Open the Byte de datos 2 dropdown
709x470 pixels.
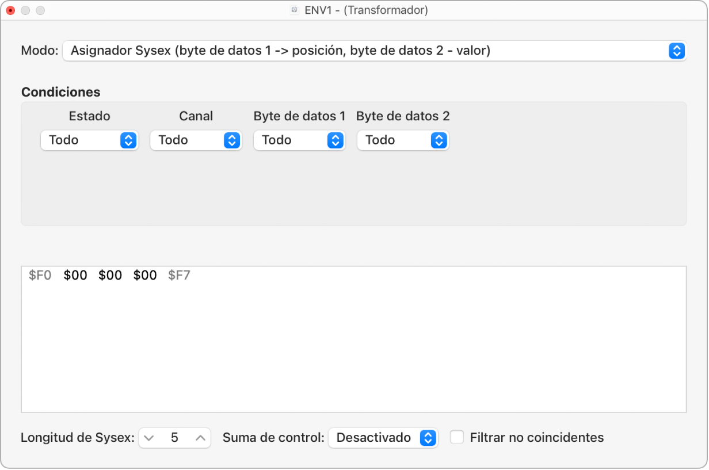click(403, 140)
